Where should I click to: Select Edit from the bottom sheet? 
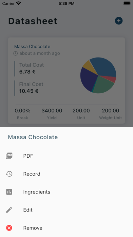[66, 210]
